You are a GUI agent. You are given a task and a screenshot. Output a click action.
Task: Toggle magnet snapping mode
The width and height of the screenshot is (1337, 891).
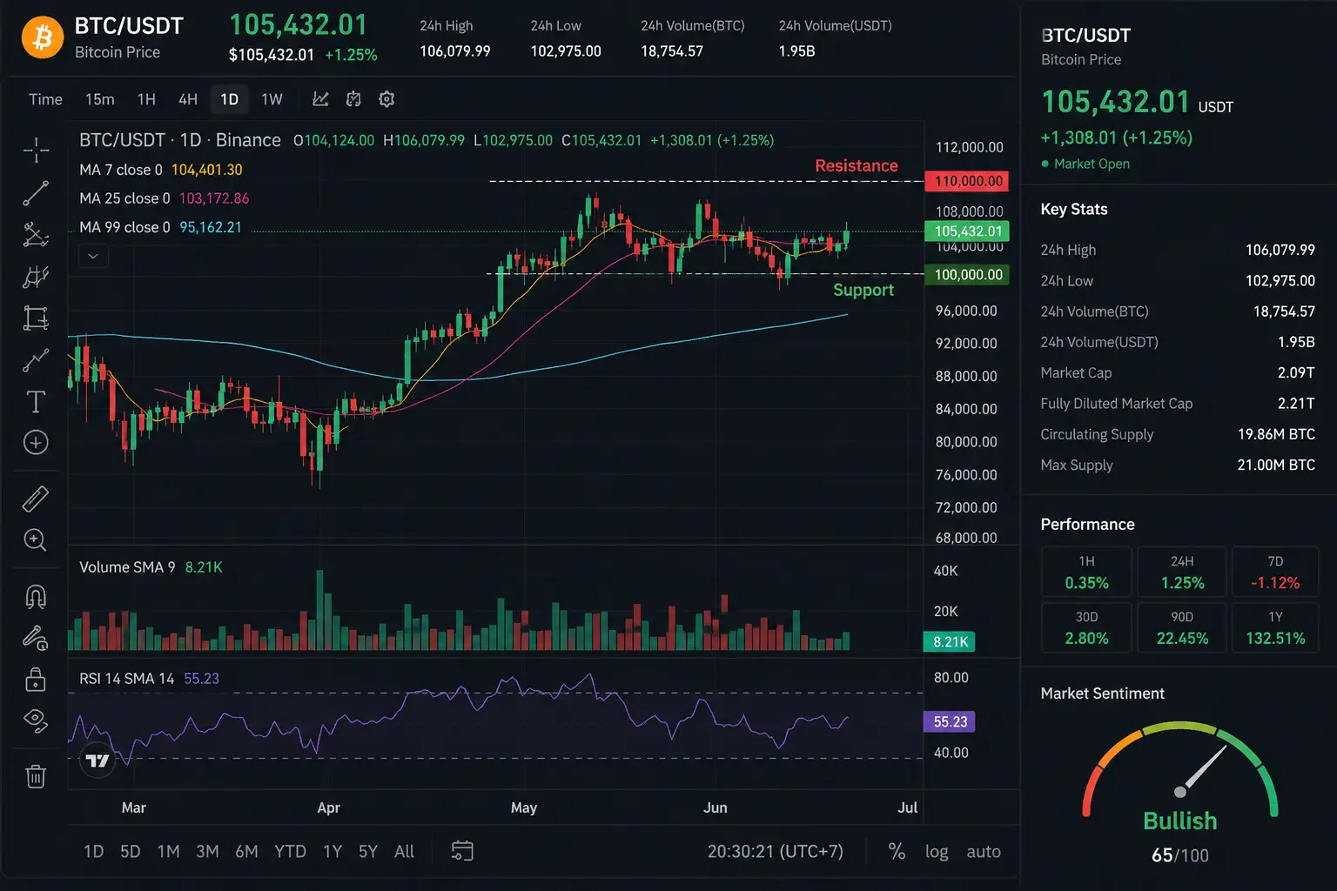tap(36, 596)
